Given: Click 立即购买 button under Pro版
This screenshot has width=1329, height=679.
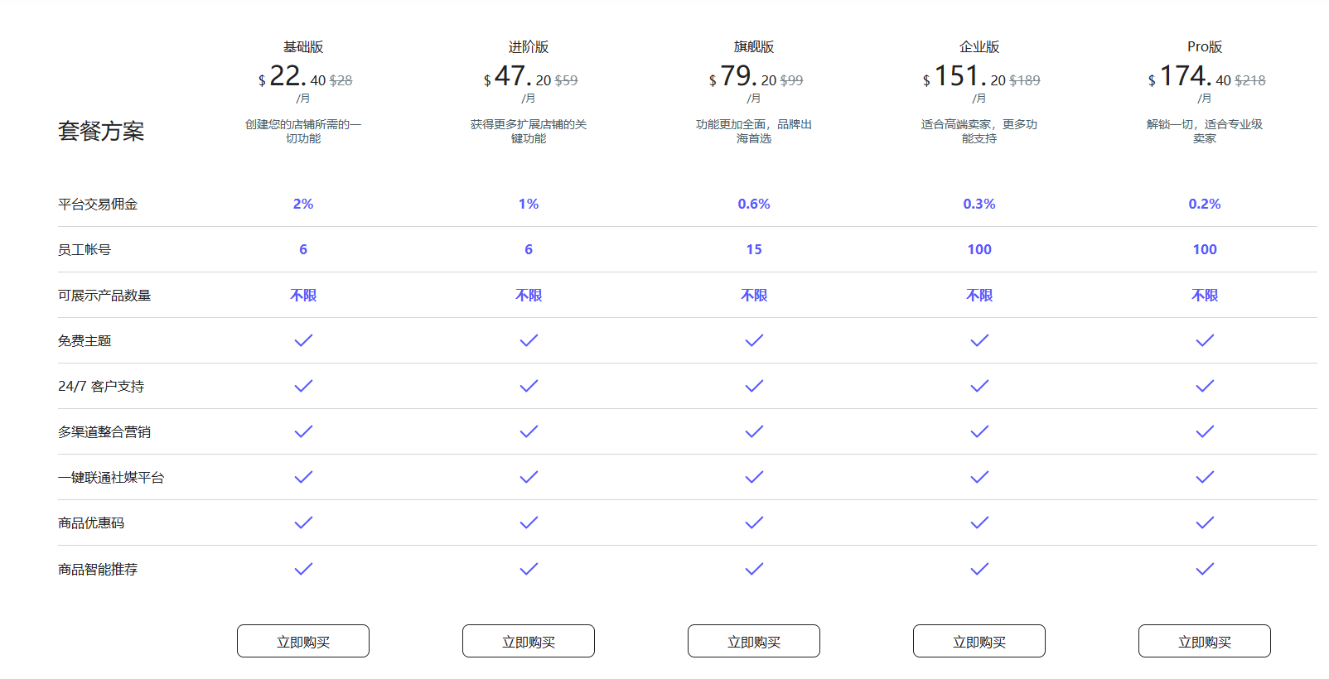Looking at the screenshot, I should point(1205,641).
